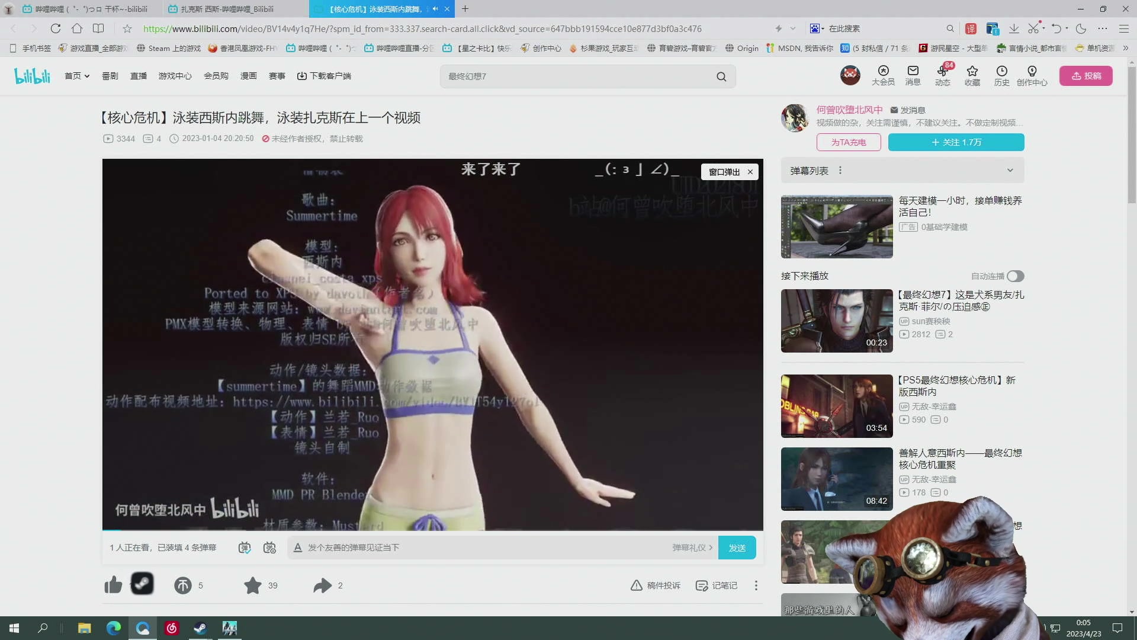
Task: Expand 弹幕礼仪 arrow link
Action: pos(692,548)
